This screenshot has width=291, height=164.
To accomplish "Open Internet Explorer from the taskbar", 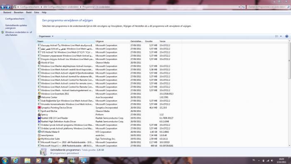I will tap(15, 160).
